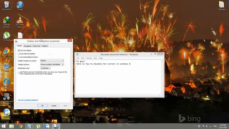Select the Safari desktop shortcut

[x=6, y=67]
